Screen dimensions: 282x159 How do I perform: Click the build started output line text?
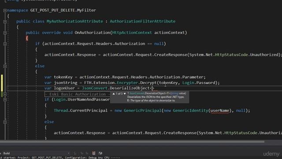pyautogui.click(x=60, y=158)
